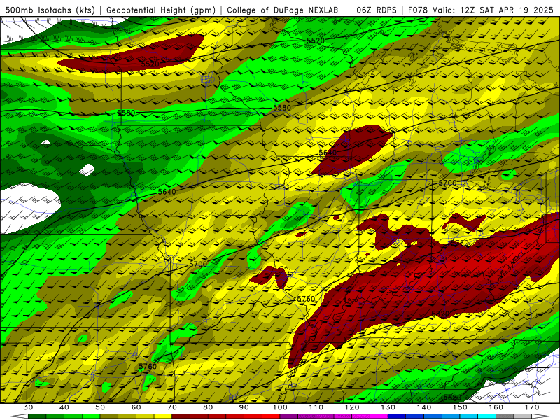Image resolution: width=560 pixels, height=420 pixels.
Task: Click the 'Geopotential Height (gpm)' header text
Action: 161,10
